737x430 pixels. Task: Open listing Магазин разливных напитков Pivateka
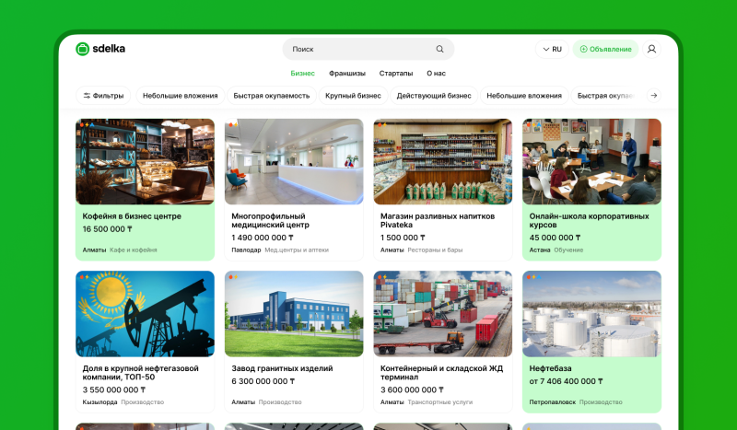[x=437, y=220]
